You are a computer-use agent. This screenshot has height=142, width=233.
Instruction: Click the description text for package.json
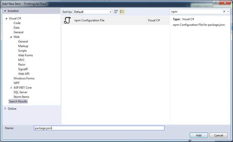(199, 25)
